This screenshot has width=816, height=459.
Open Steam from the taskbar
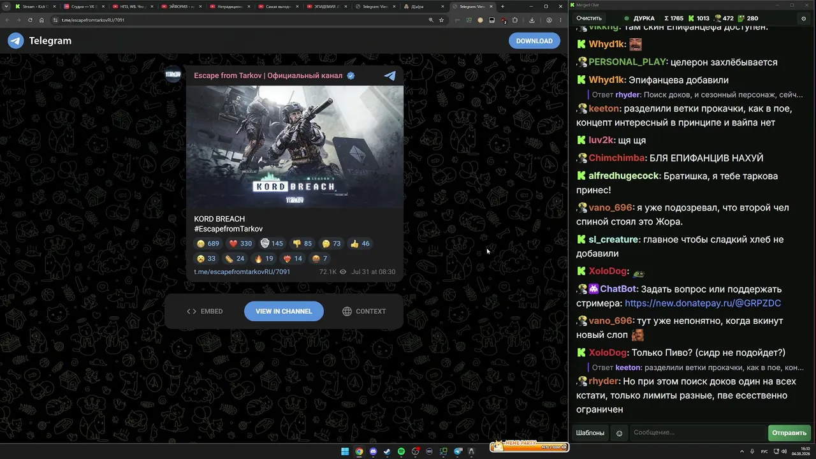[x=387, y=451]
